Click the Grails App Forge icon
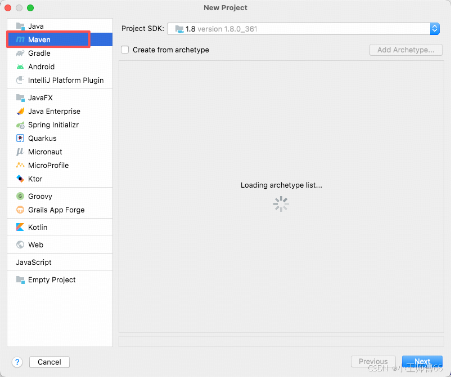This screenshot has height=377, width=451. (20, 210)
